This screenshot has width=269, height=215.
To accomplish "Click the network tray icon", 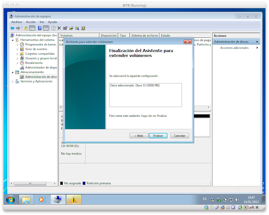I will (231, 199).
